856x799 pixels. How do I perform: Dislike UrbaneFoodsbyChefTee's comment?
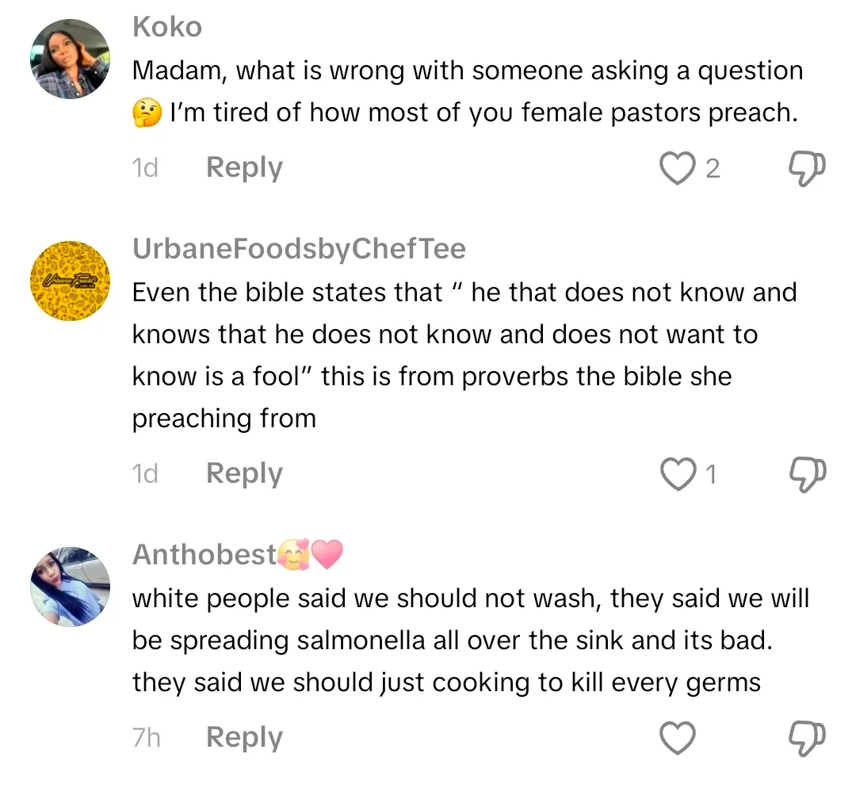(x=808, y=474)
